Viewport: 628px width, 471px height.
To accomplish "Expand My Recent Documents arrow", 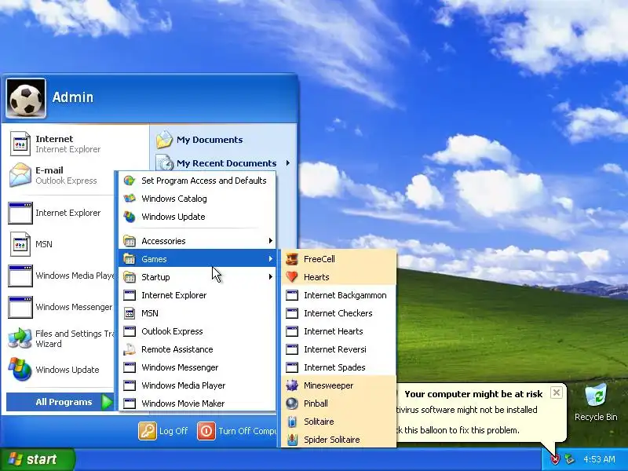I will (288, 163).
